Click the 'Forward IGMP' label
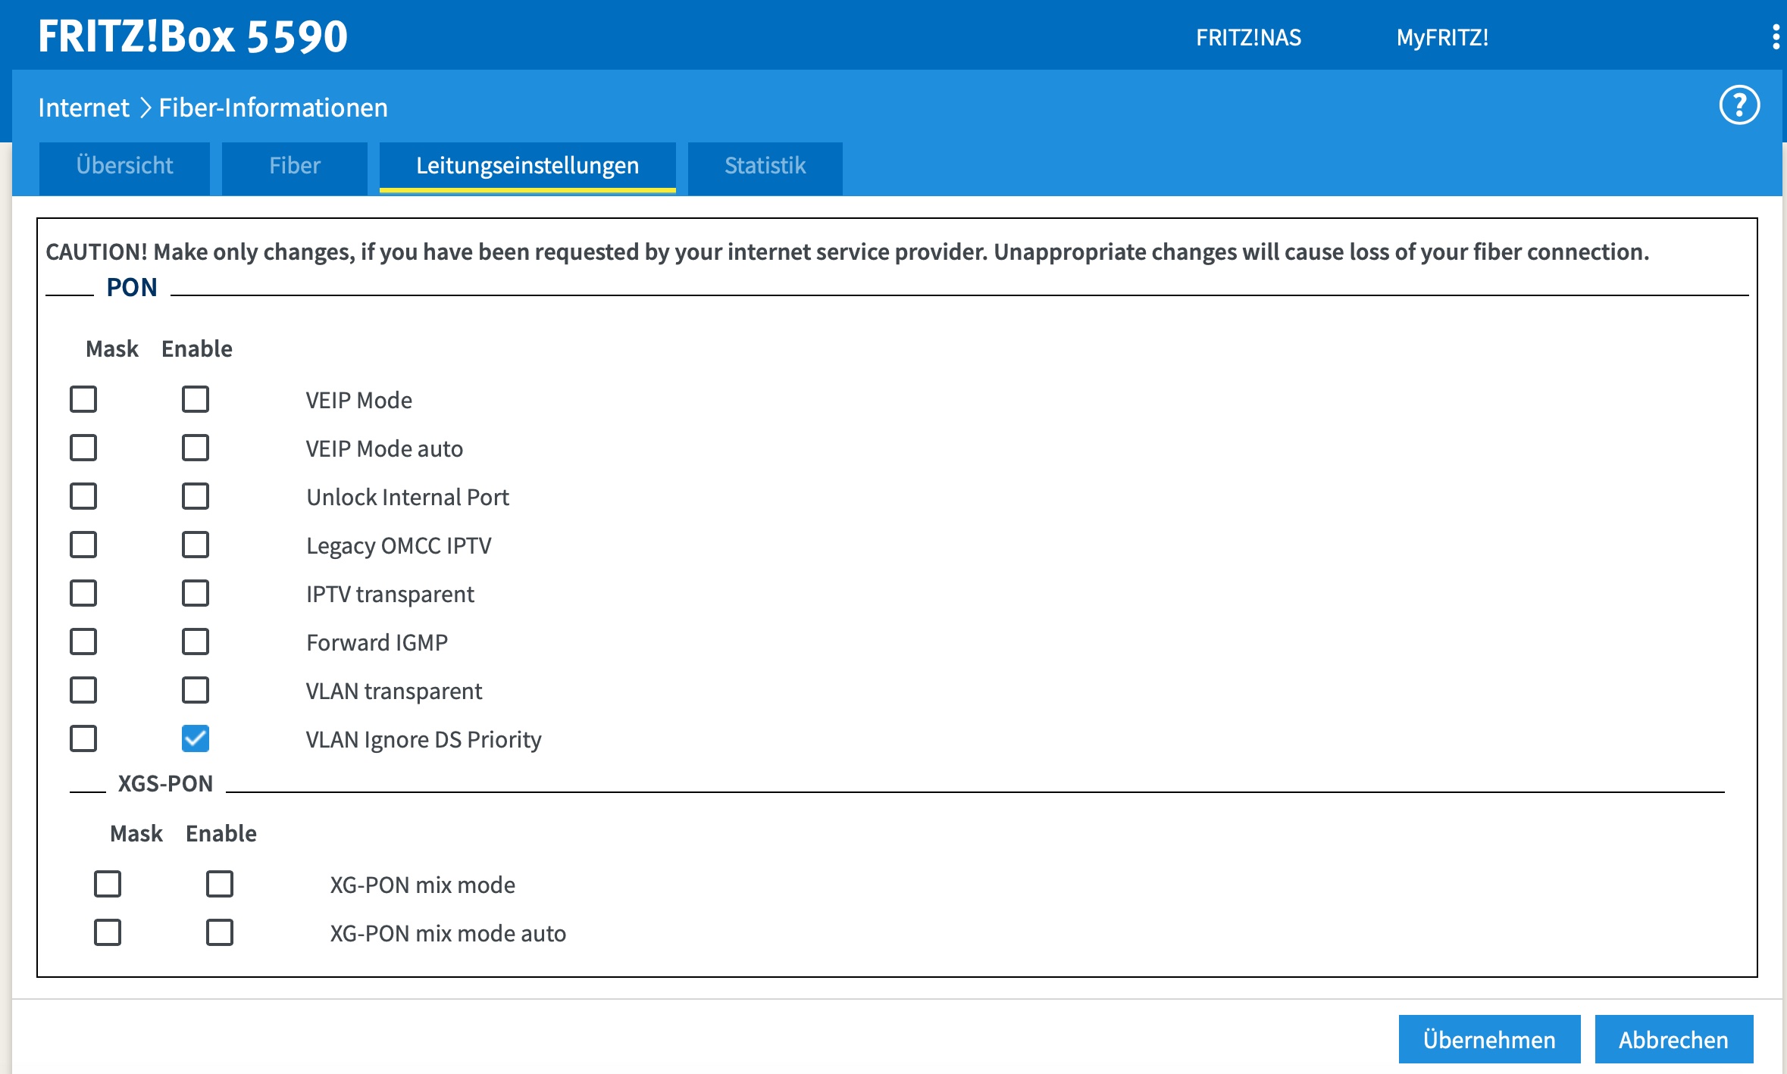1787x1074 pixels. coord(377,642)
